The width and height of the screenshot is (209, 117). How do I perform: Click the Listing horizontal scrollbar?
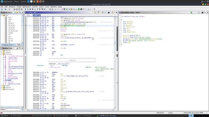[71, 110]
